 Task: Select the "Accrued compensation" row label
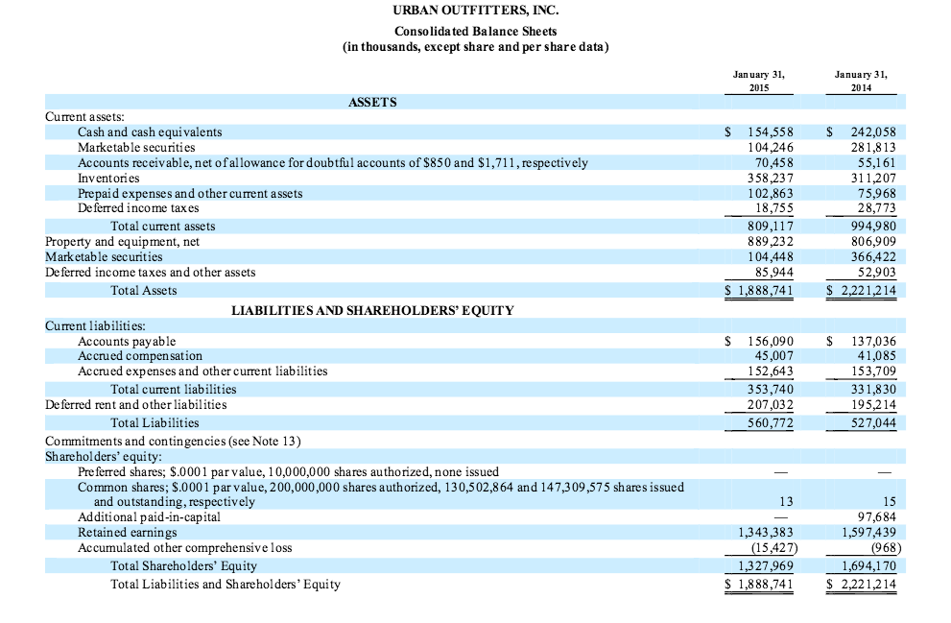(140, 355)
